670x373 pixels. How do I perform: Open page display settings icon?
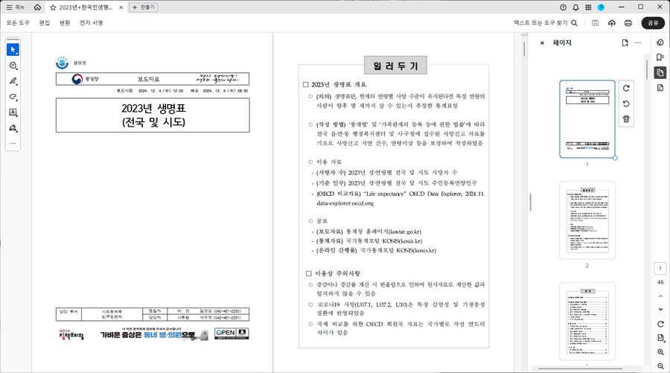[660, 338]
